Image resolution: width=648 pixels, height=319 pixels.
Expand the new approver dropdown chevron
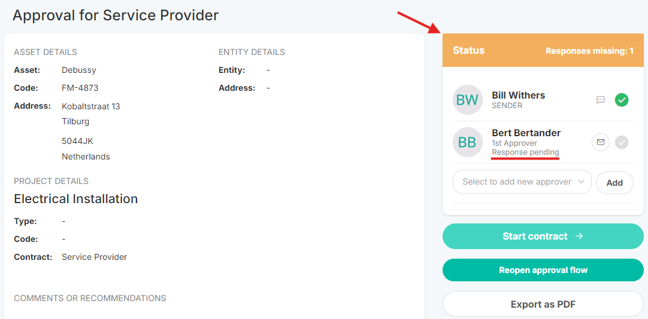(581, 182)
